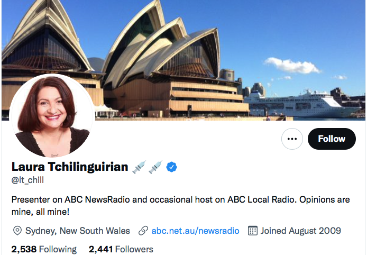
Task: Open the 2,538 Following list
Action: coord(44,249)
